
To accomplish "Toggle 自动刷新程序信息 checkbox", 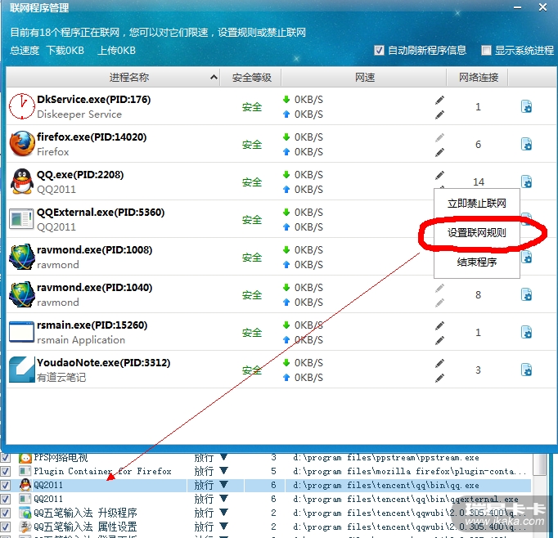I will (379, 50).
